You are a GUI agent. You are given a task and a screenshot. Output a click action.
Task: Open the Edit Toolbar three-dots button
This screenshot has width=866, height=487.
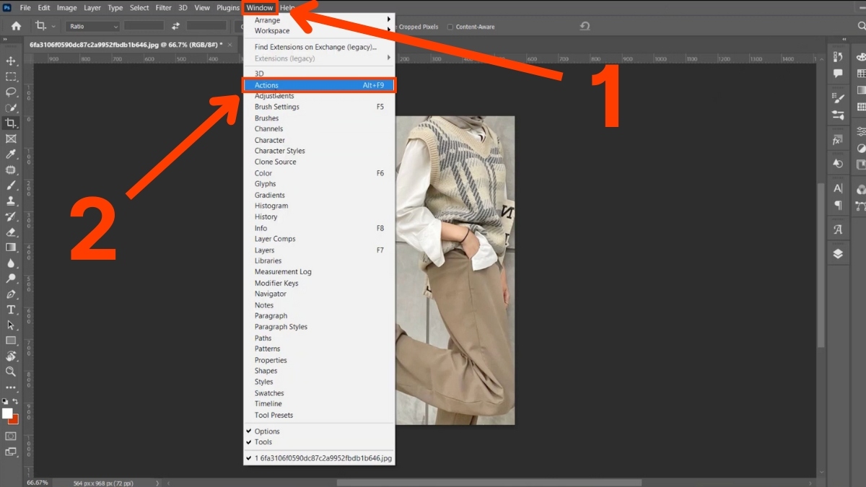11,387
